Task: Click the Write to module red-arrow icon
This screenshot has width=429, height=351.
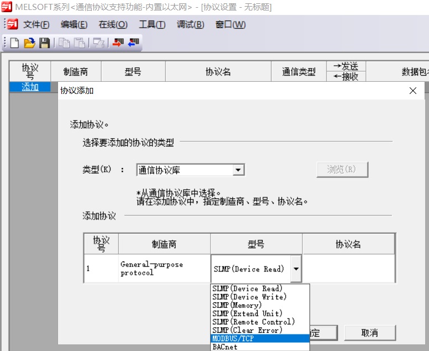Action: coord(118,43)
